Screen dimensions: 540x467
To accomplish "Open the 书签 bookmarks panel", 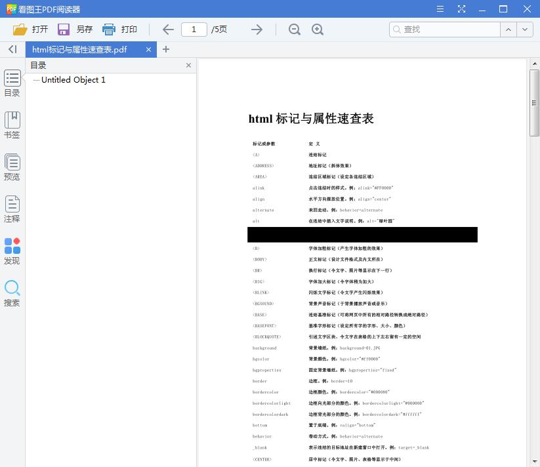I will pyautogui.click(x=12, y=124).
